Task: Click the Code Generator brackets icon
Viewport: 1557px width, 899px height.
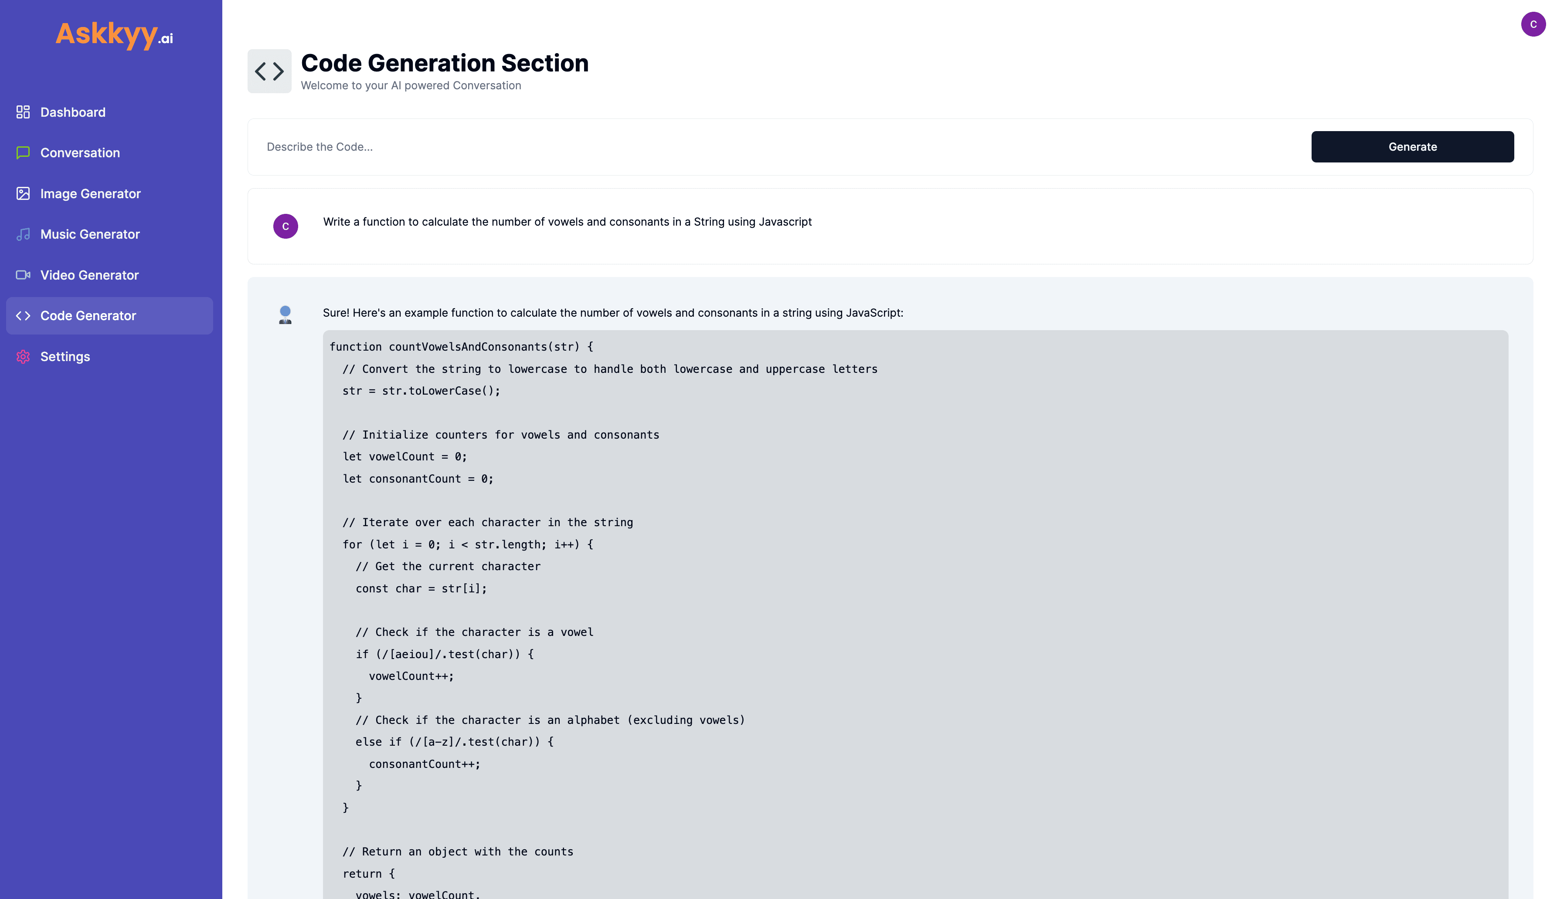Action: coord(23,315)
